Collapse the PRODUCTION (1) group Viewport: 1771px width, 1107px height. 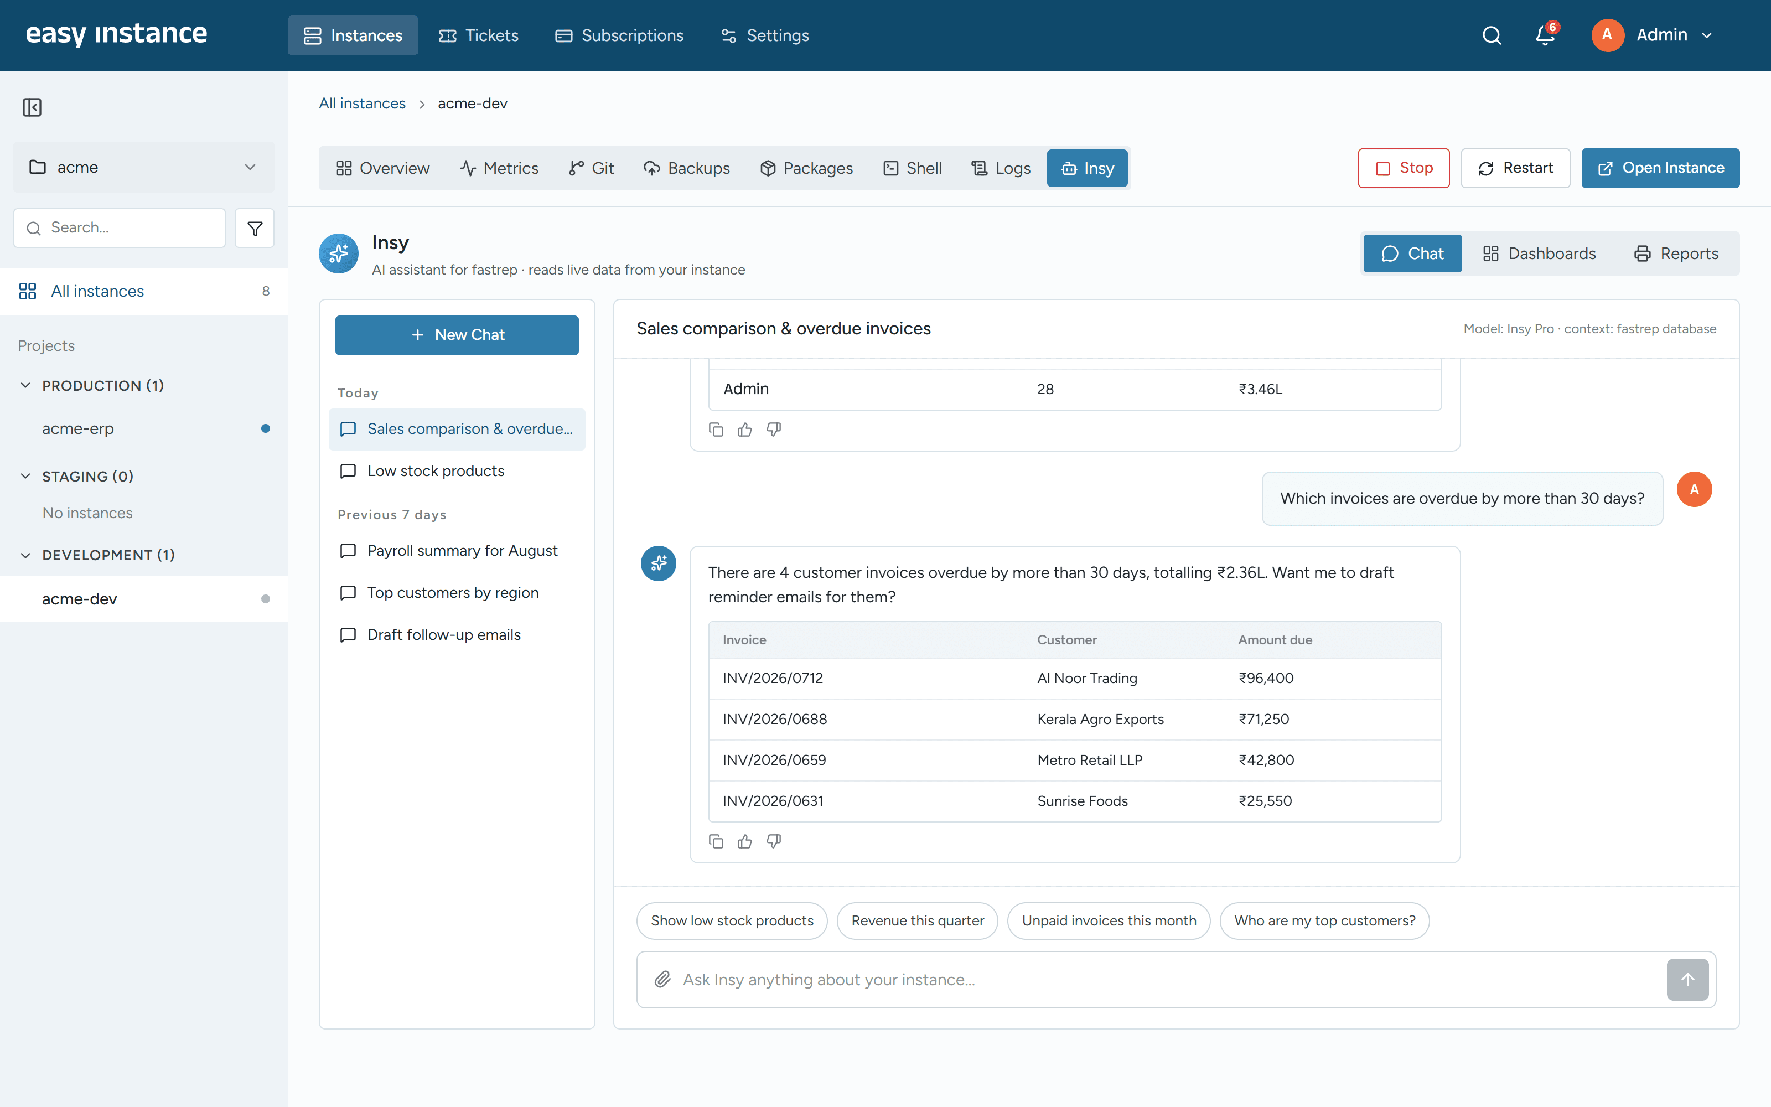(x=25, y=385)
